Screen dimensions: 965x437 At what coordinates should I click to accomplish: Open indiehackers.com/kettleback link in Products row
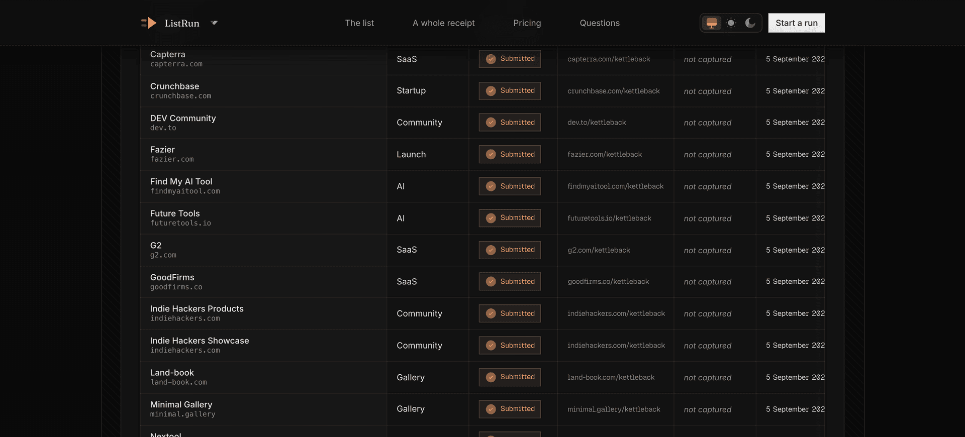click(616, 313)
